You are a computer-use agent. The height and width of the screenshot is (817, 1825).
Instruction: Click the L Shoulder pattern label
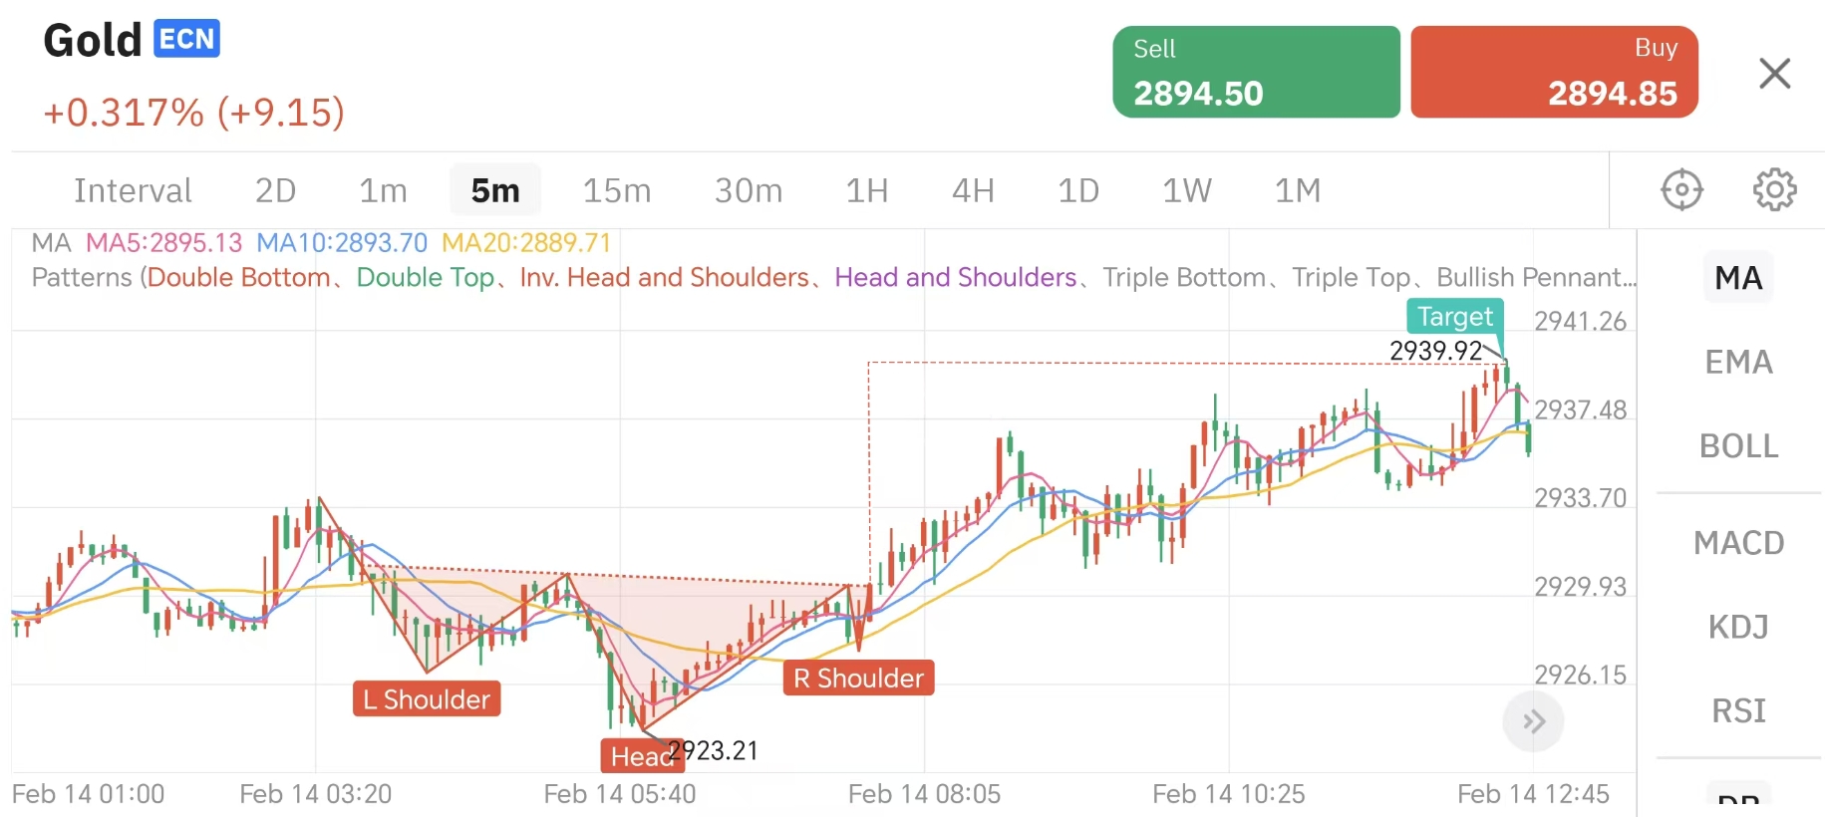427,699
